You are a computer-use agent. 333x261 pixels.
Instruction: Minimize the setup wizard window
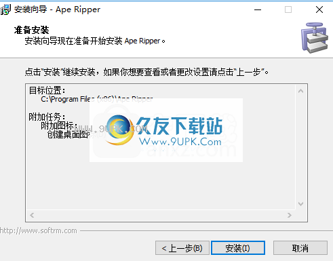[x=258, y=9]
